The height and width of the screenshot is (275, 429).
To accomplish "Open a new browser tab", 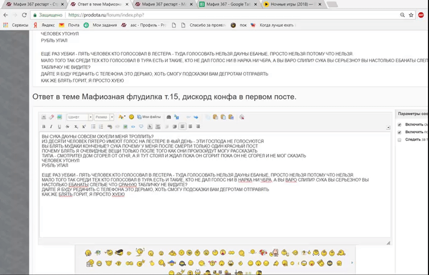I will 332,4.
